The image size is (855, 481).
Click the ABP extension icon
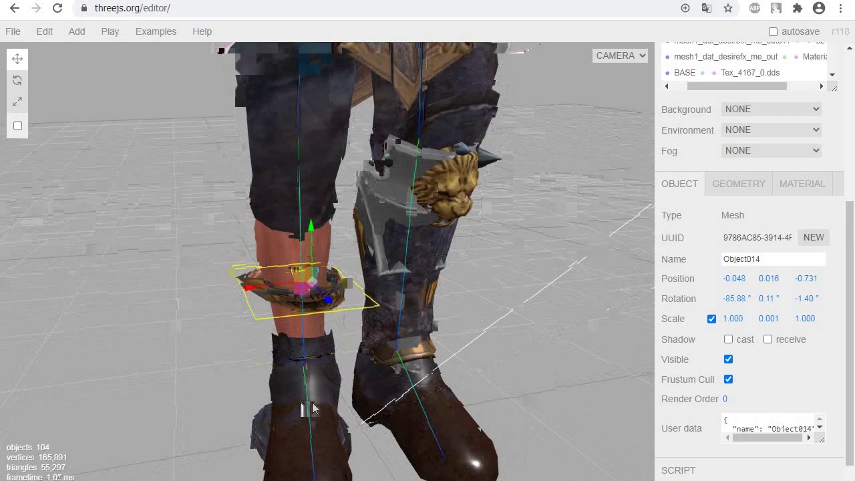(755, 8)
